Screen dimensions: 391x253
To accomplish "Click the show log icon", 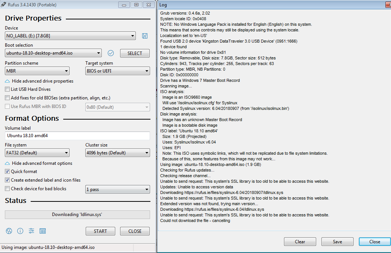I will click(43, 231).
